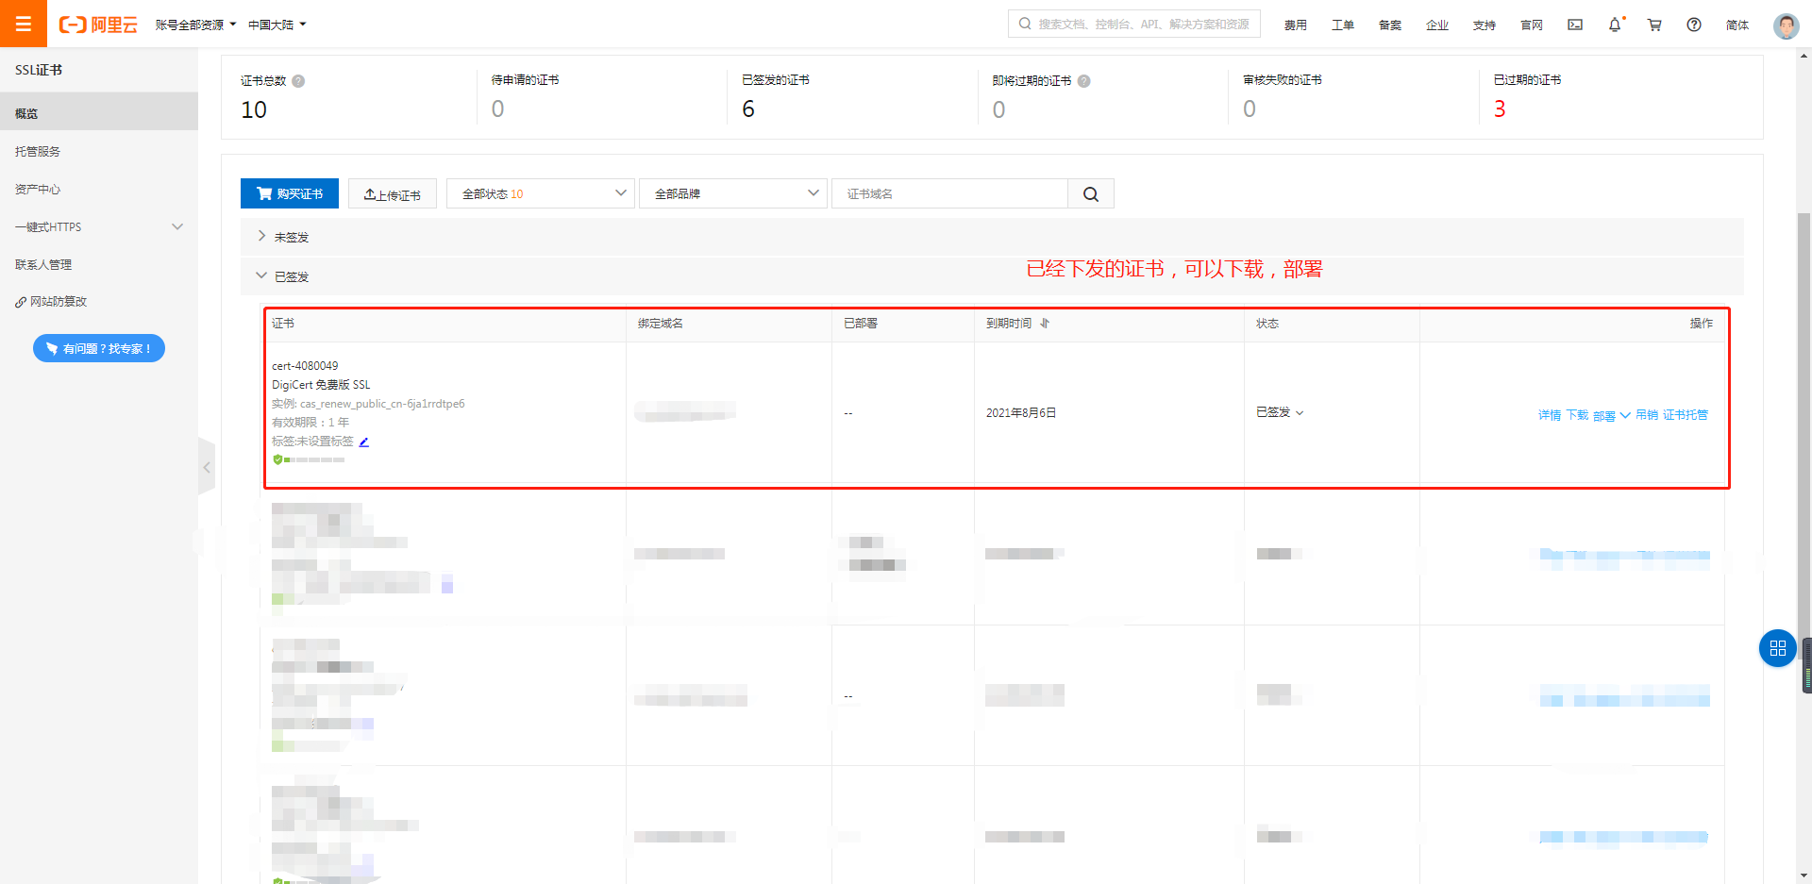Viewport: 1812px width, 884px height.
Task: Collapse the 已签发 section
Action: 262,276
